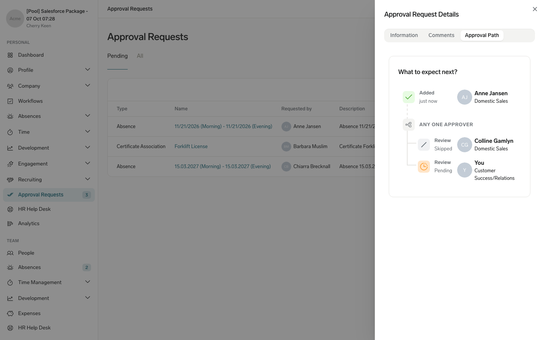Screen dimensions: 544x340
Task: Open the Forklift License request link
Action: coord(191,147)
